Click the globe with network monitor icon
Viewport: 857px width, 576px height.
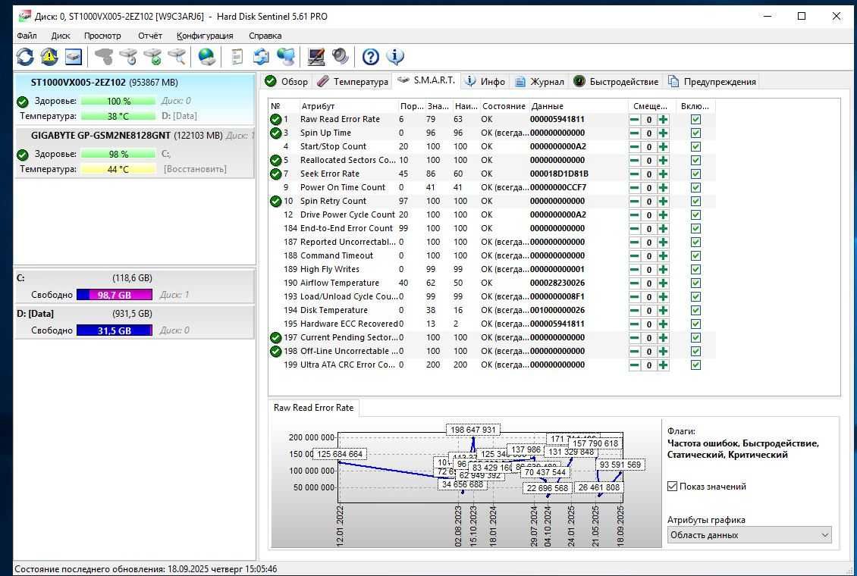(x=286, y=56)
